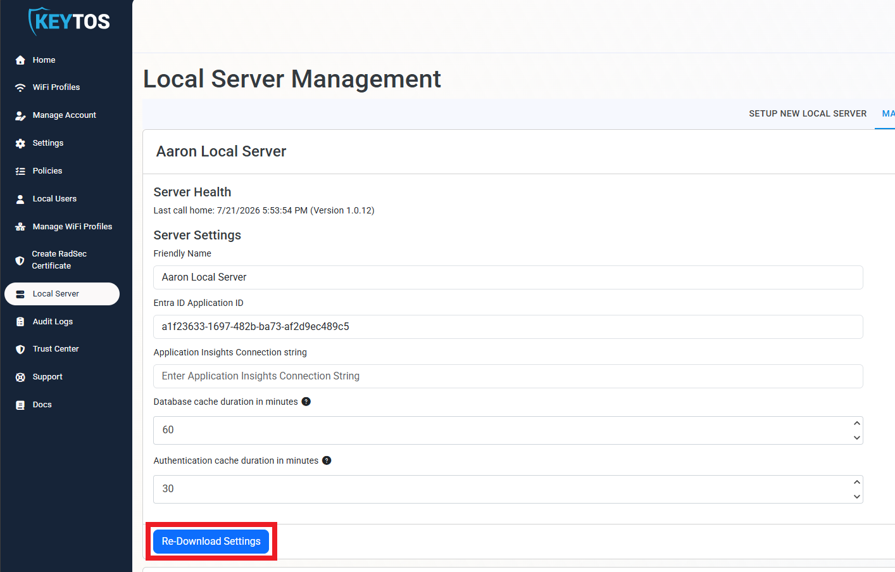Viewport: 895px width, 572px height.
Task: Click the Settings gear icon
Action: coord(20,143)
